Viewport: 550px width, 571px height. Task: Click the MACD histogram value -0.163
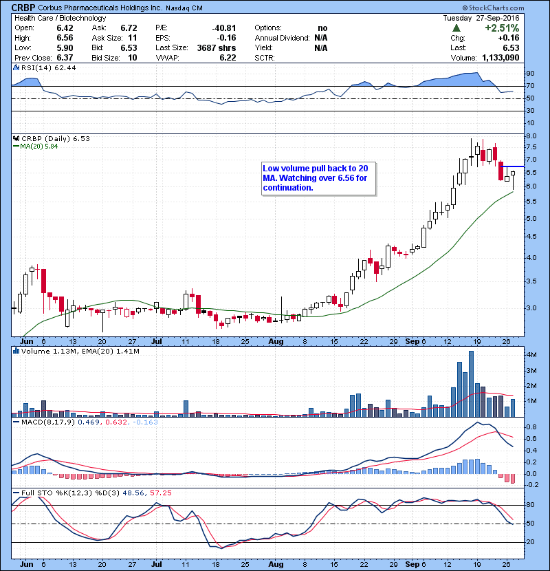pyautogui.click(x=145, y=422)
